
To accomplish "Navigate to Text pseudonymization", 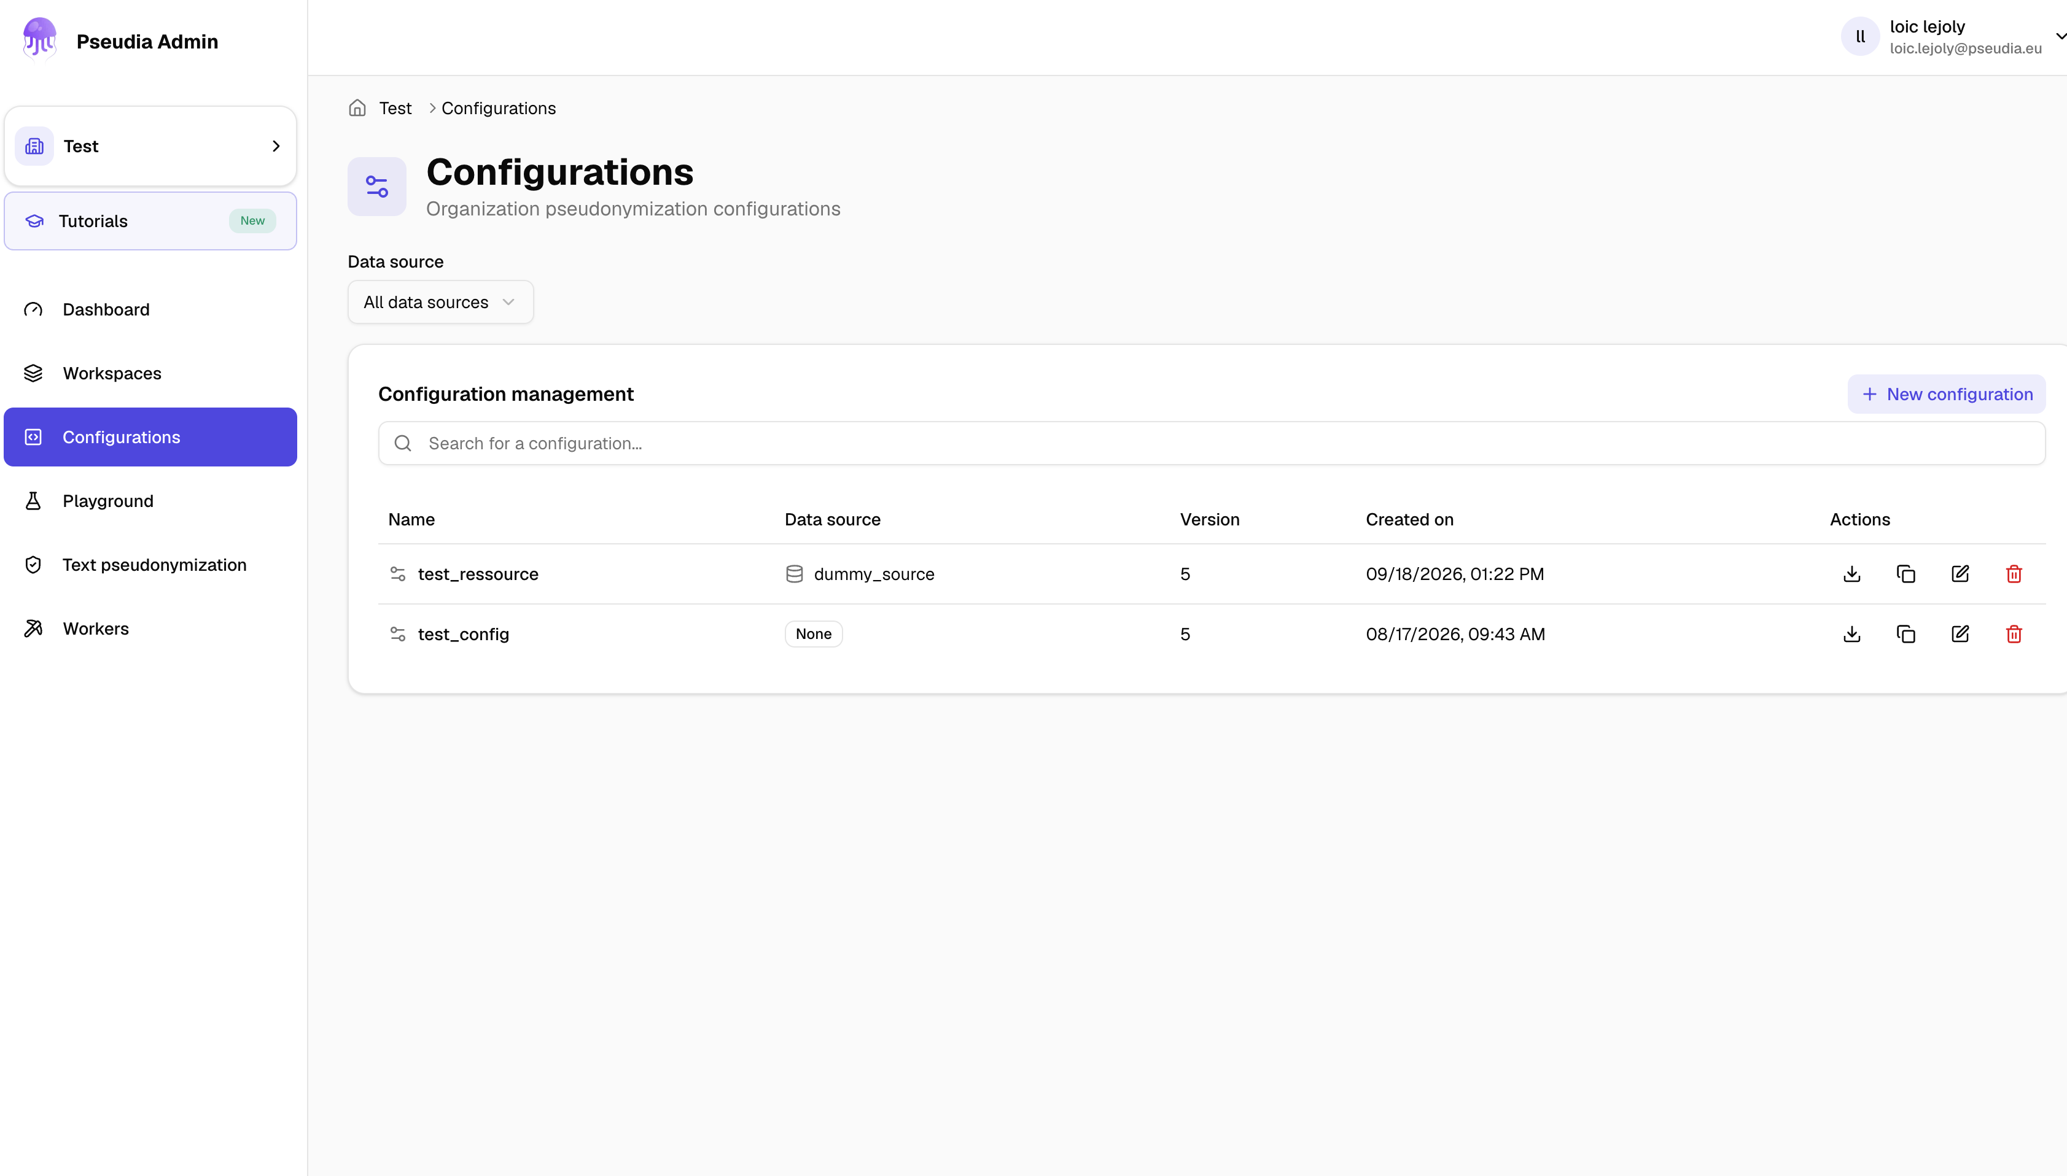I will [150, 565].
